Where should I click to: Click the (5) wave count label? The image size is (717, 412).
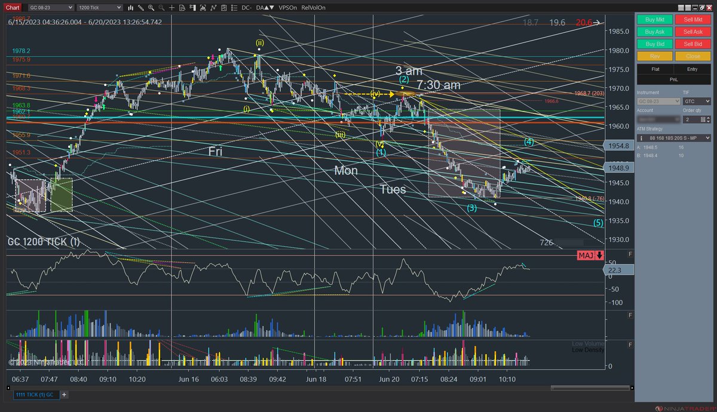(x=598, y=223)
